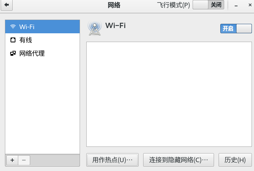Viewport: 254px width, 171px height.
Task: Select 有线 in the sidebar
Action: (26, 40)
